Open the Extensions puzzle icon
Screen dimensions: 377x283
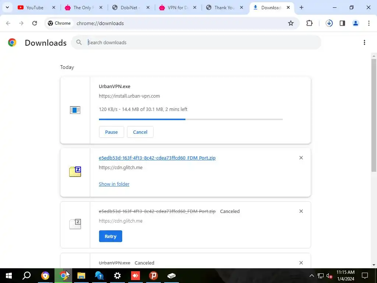pos(309,23)
